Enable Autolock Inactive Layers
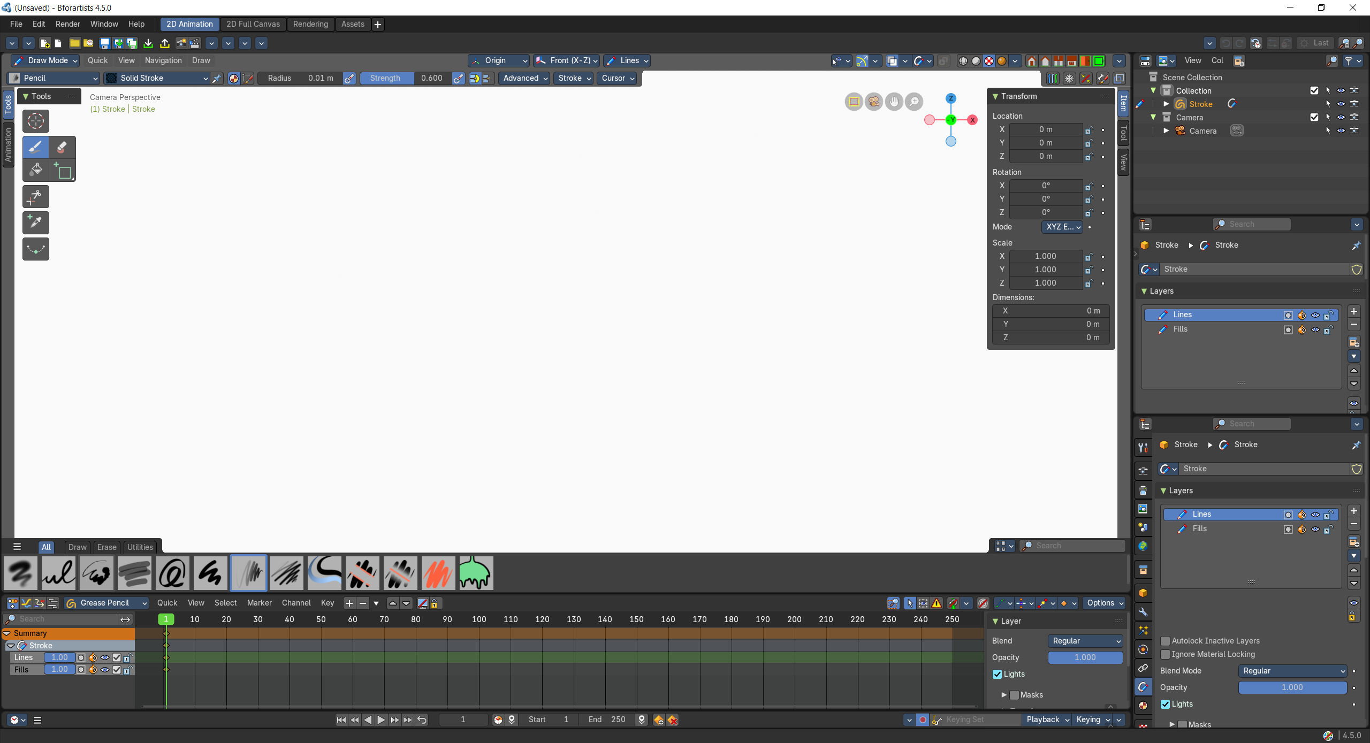This screenshot has width=1370, height=743. click(x=1165, y=641)
